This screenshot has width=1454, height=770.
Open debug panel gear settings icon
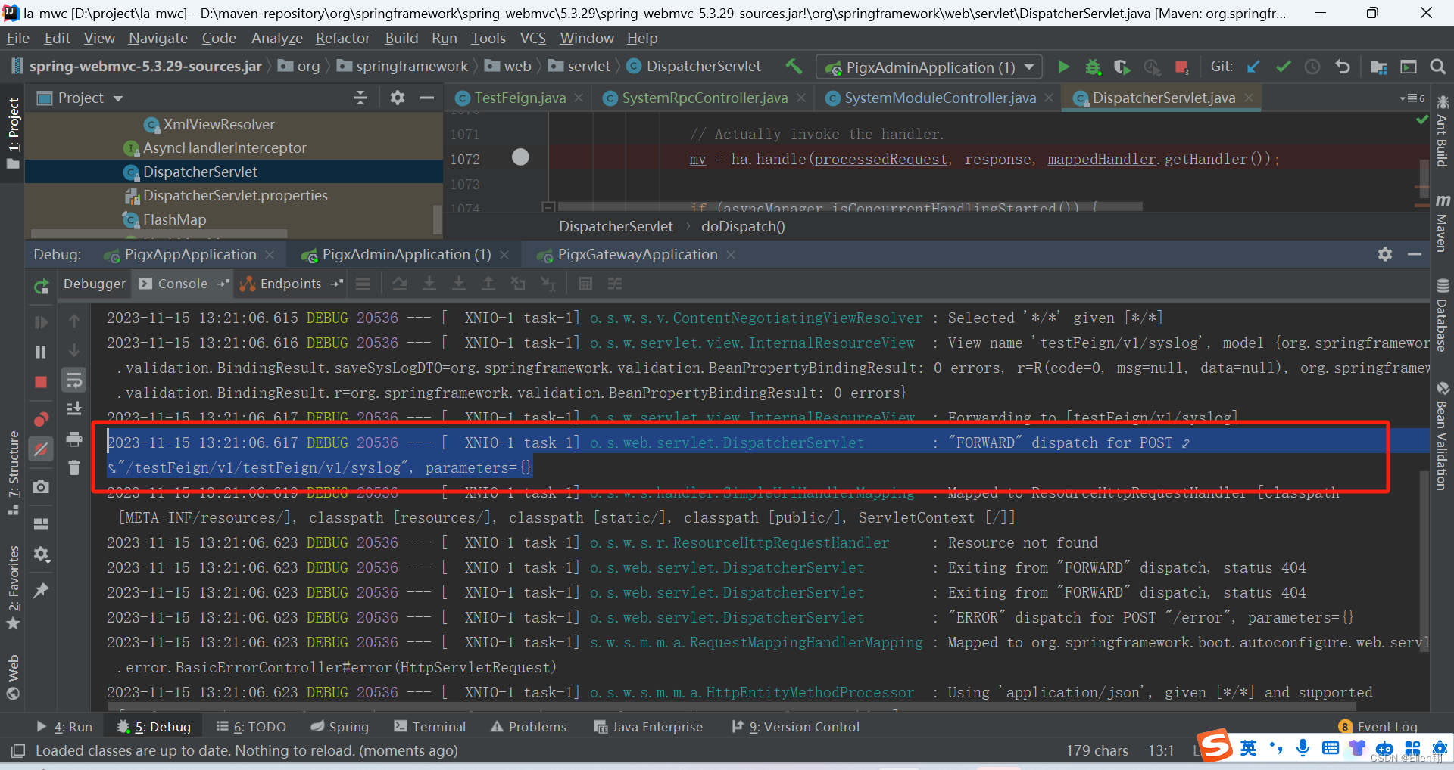(1385, 254)
